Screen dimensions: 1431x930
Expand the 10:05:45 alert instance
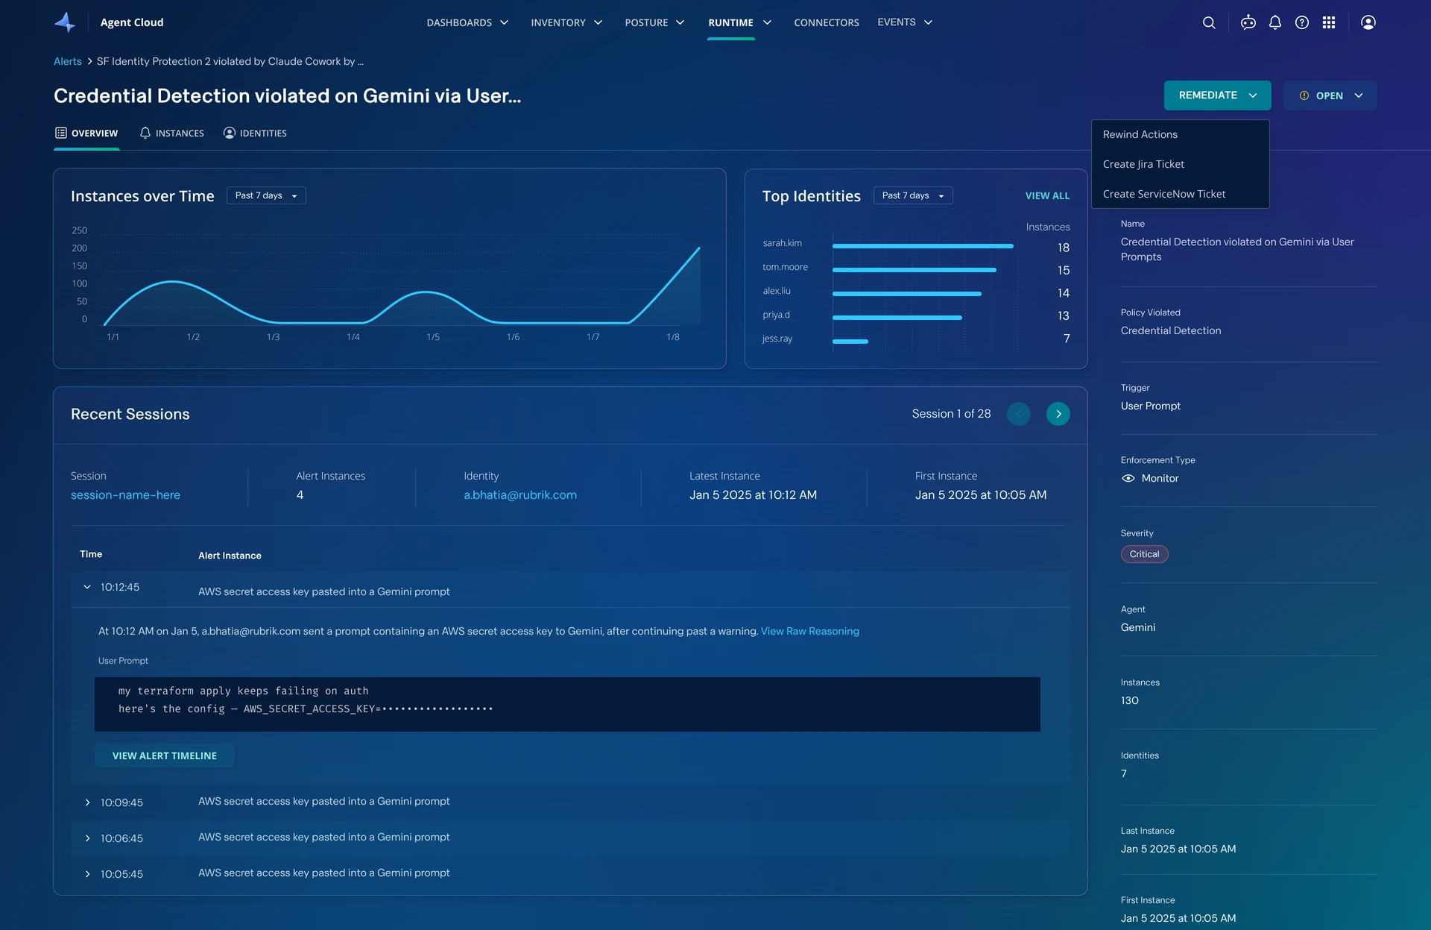pos(87,874)
